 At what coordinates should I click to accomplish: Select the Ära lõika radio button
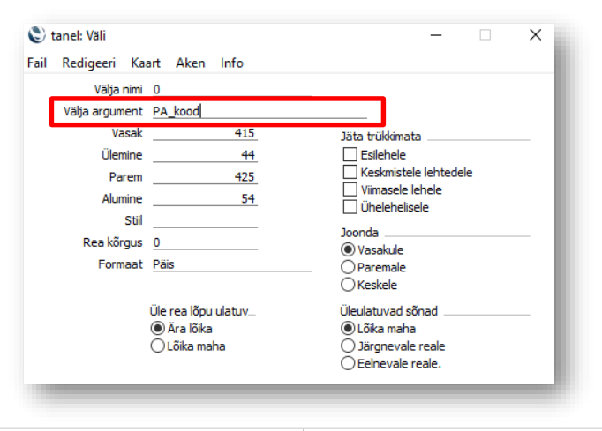click(157, 329)
